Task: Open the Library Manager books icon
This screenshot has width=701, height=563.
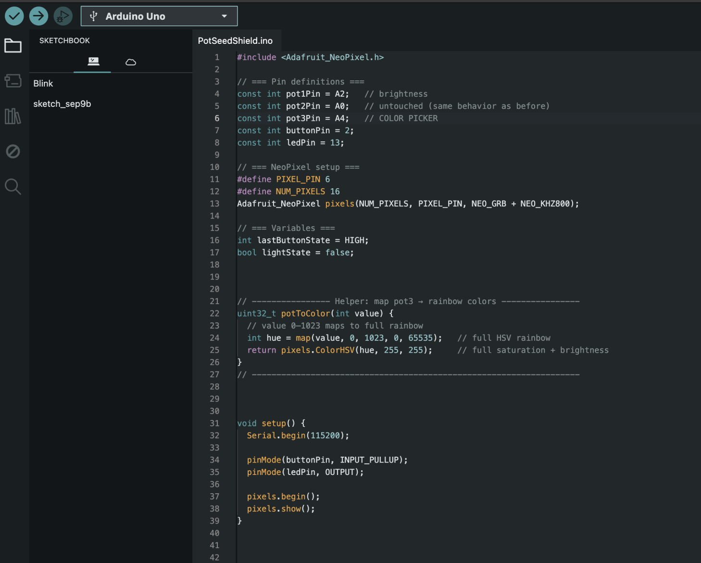Action: 13,116
